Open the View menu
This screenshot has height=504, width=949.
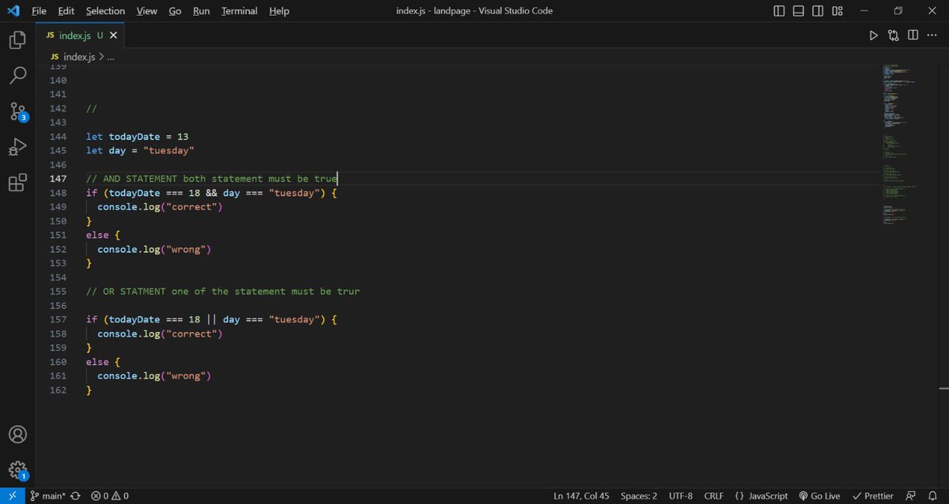(146, 11)
